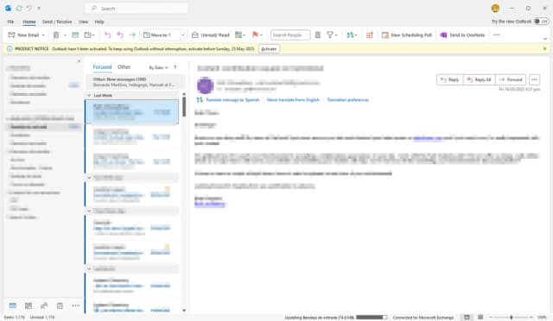Click the Send/Receive All Folders sync icon
Viewport: 553px width, 321px height.
tap(19, 8)
